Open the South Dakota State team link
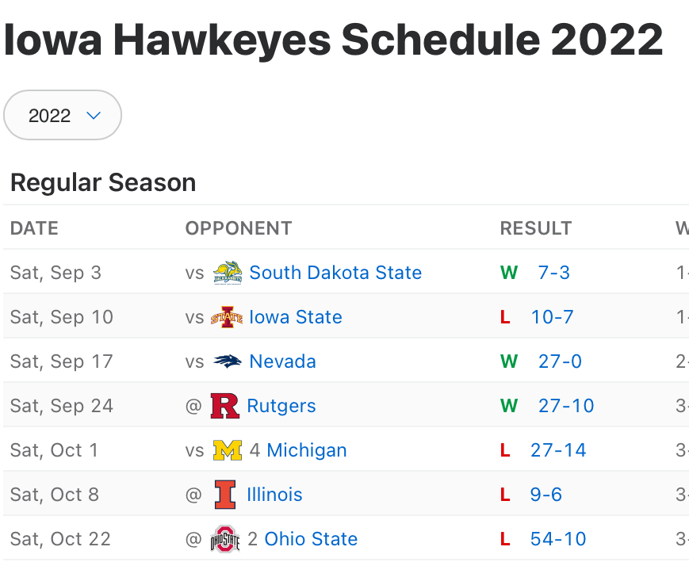Viewport: 689px width, 562px height. 335,273
